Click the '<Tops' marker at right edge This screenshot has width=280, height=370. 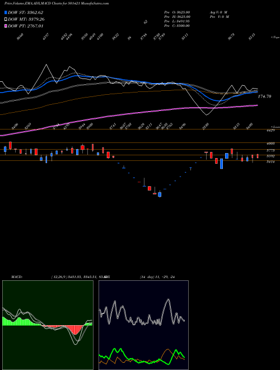275,38
